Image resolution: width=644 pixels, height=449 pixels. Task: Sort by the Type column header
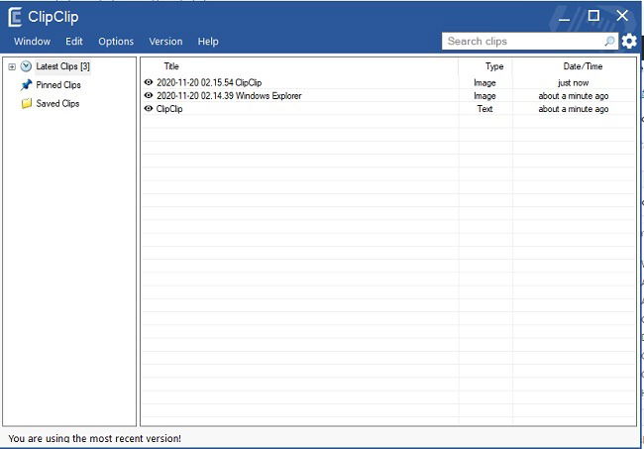point(494,66)
